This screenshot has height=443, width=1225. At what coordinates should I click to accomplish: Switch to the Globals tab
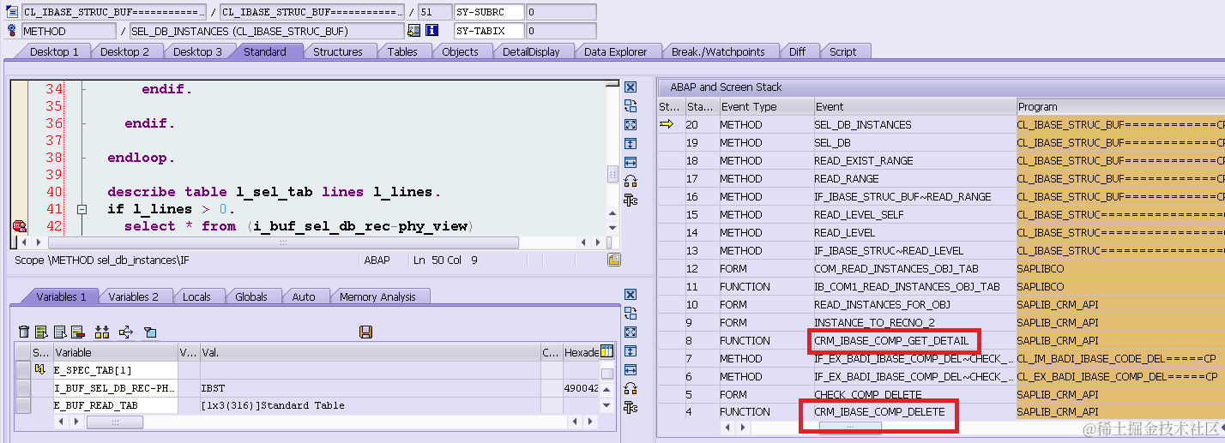tap(251, 296)
